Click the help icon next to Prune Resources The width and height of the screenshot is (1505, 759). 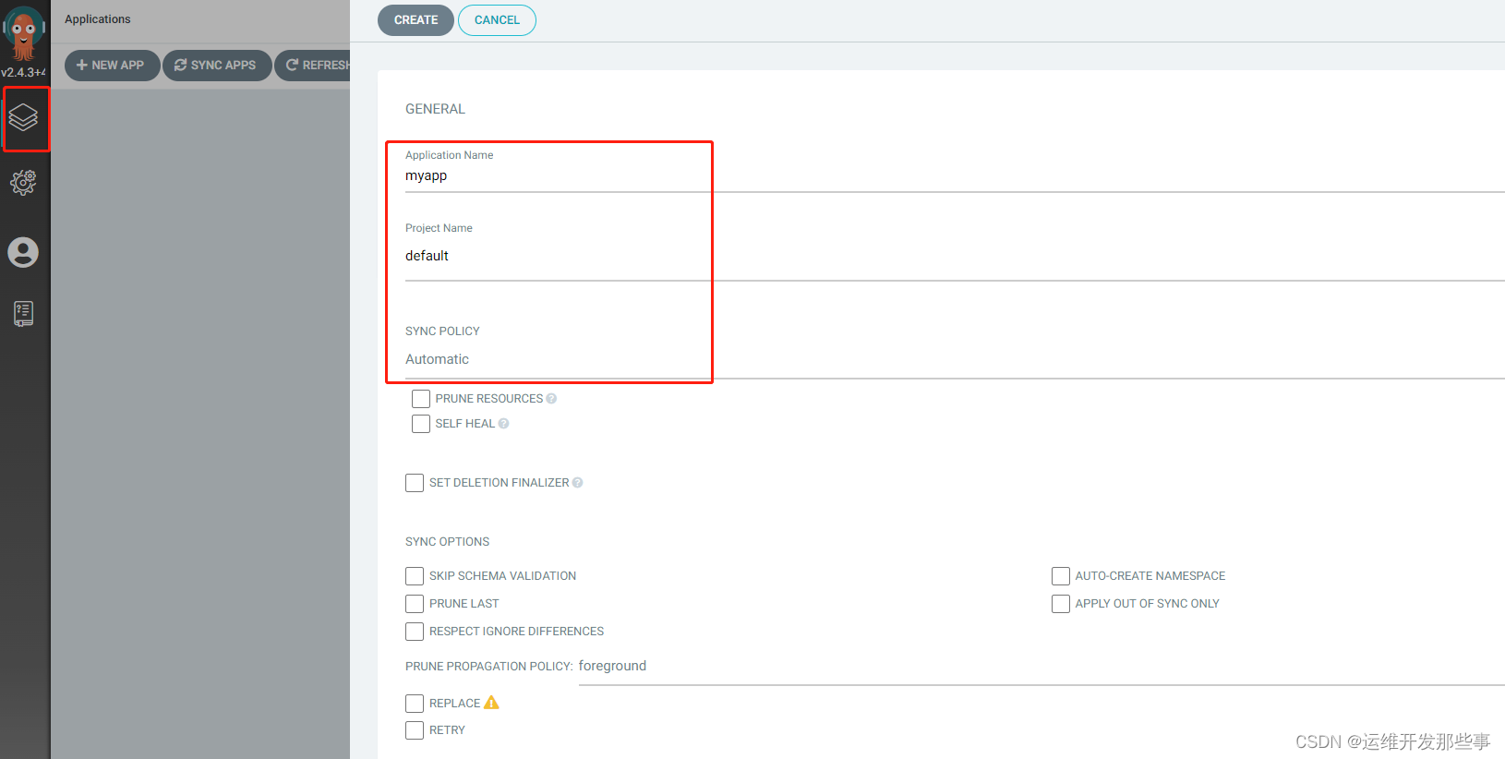pos(551,399)
